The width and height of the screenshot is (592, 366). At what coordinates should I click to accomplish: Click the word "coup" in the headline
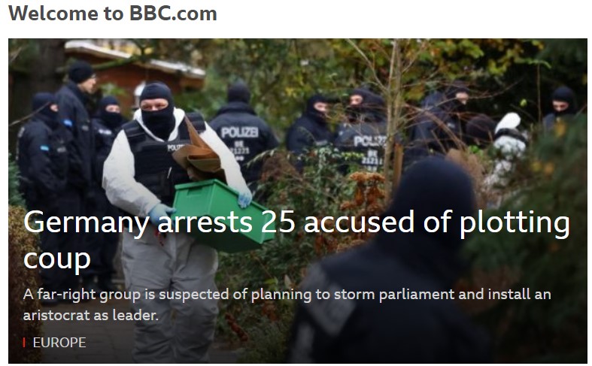point(57,260)
